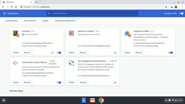The width and height of the screenshot is (185, 104).
Task: Remove Take Webpage Screenshots extension
Action: 83,83
